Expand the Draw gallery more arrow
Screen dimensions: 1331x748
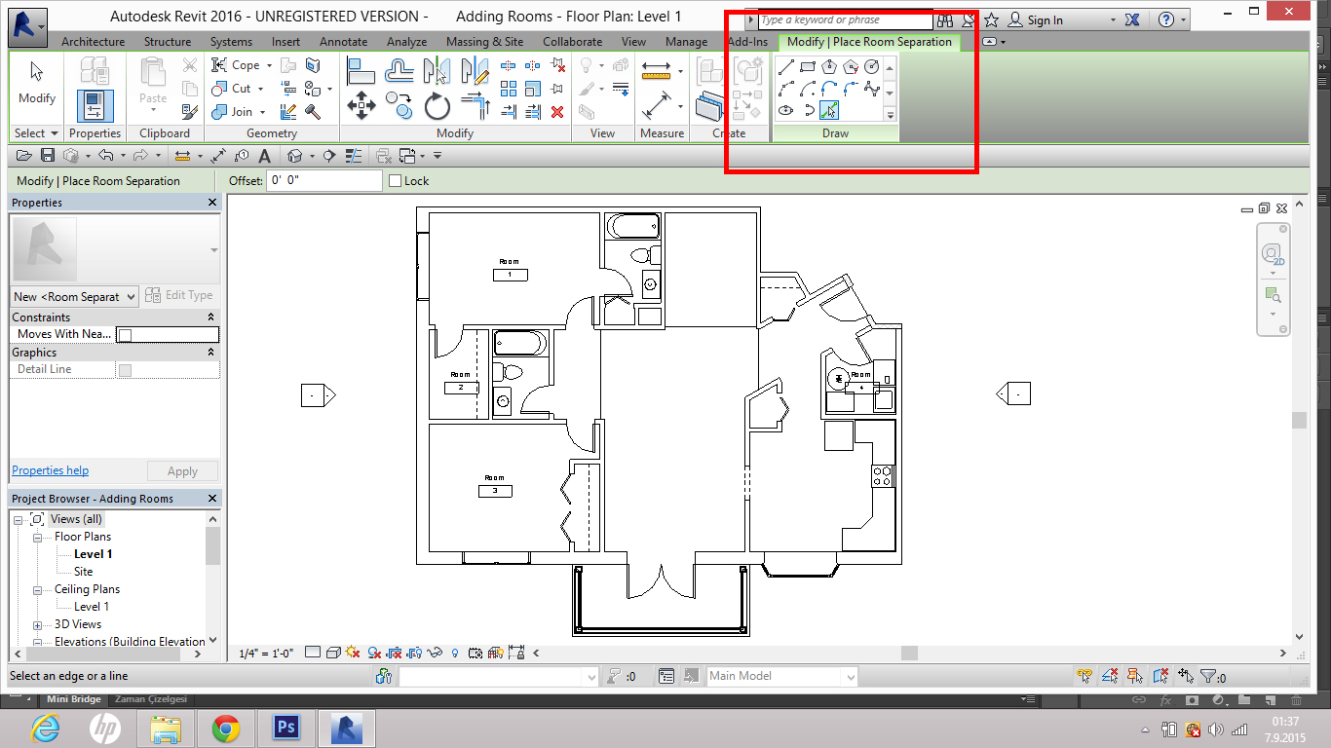[890, 114]
